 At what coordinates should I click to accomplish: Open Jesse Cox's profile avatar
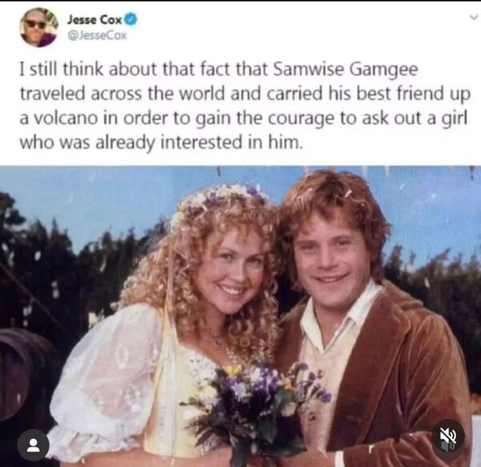[x=39, y=27]
